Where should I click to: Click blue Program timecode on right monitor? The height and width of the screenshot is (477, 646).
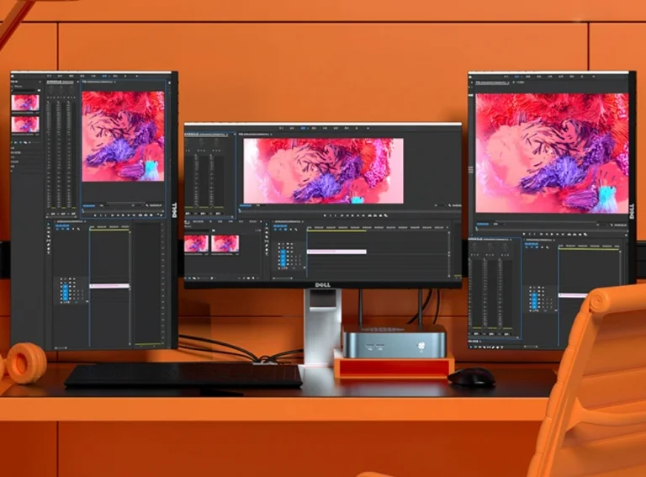(483, 224)
